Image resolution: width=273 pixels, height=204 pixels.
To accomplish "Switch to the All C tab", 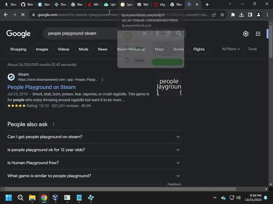I will pyautogui.click(x=94, y=5).
